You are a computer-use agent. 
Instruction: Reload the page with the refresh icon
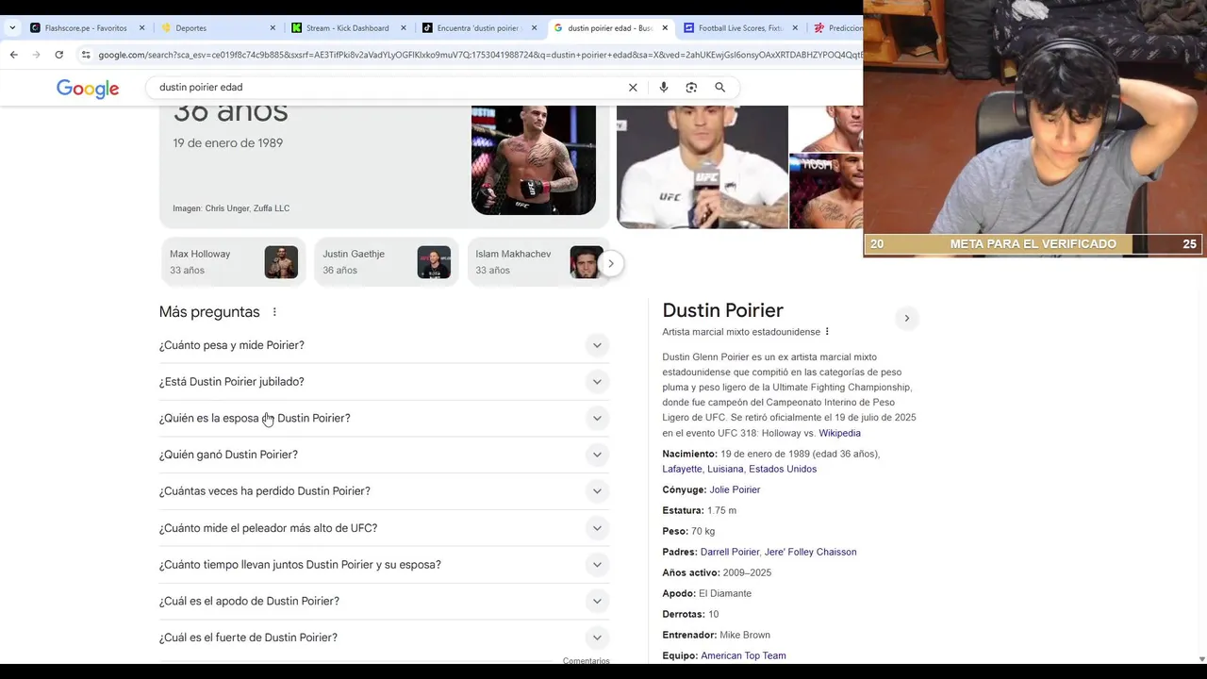58,55
